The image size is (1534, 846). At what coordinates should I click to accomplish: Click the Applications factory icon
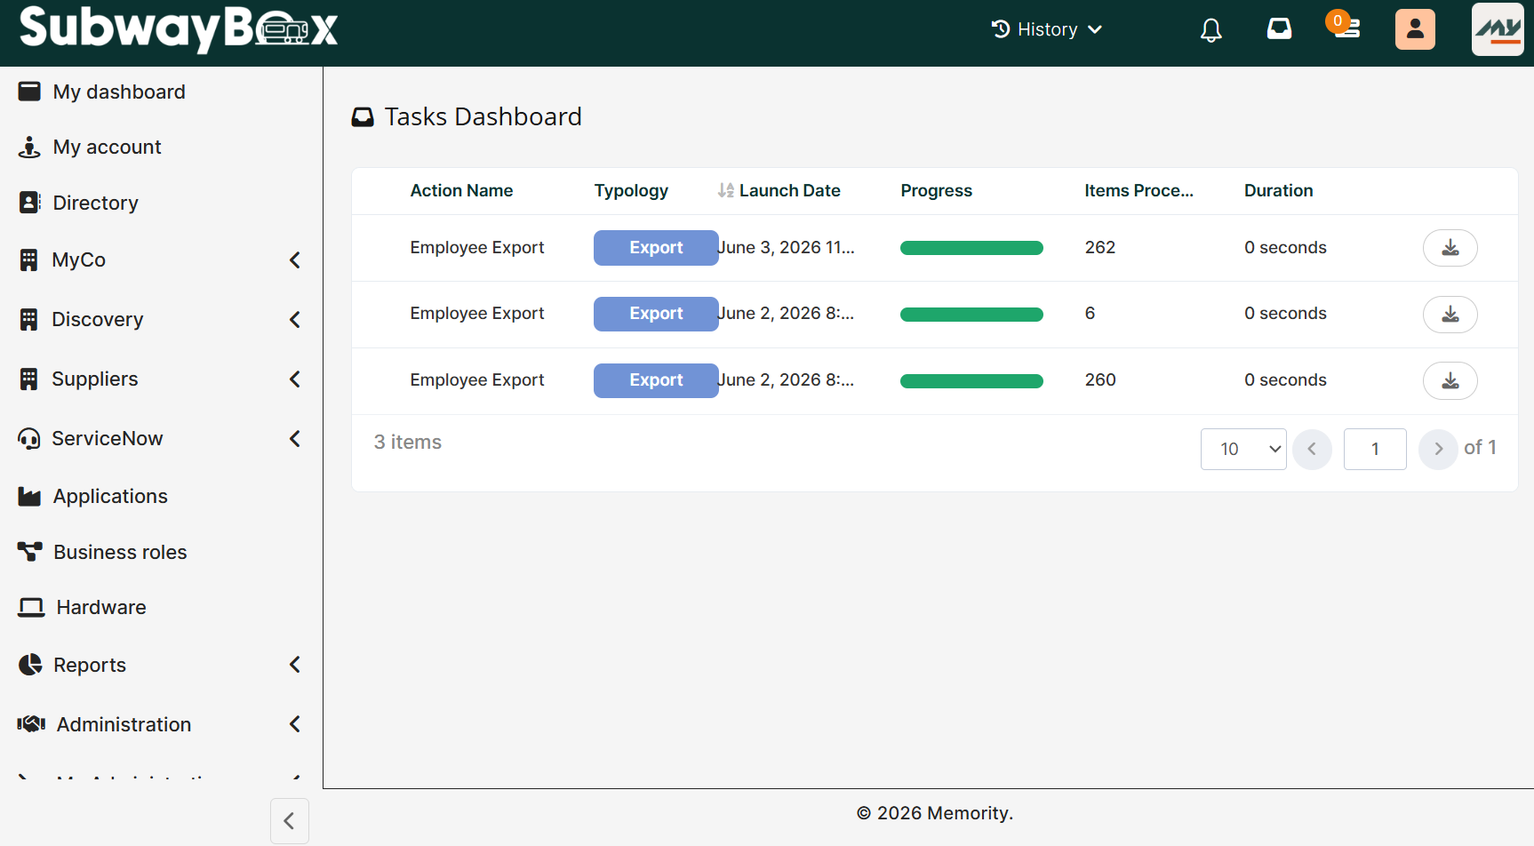[29, 497]
